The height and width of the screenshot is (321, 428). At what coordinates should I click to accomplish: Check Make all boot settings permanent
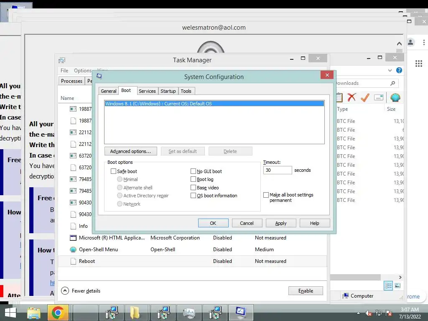coord(266,195)
